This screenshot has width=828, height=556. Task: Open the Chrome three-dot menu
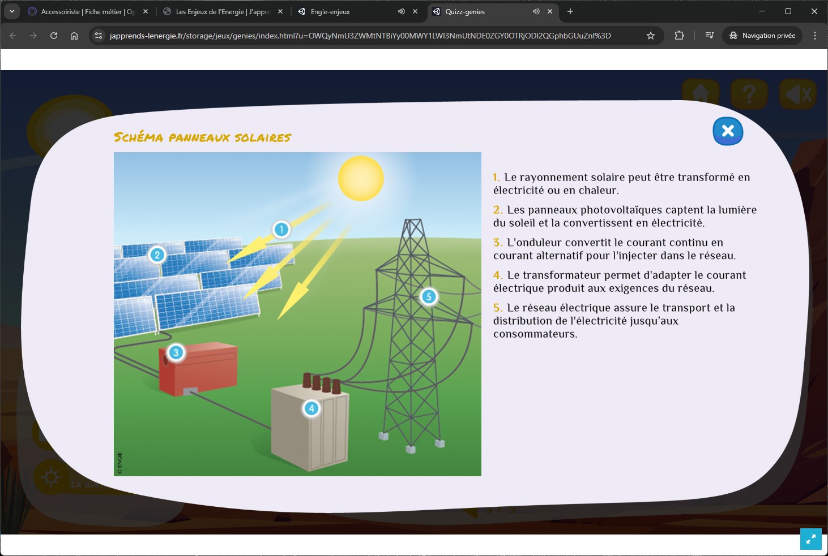(815, 36)
